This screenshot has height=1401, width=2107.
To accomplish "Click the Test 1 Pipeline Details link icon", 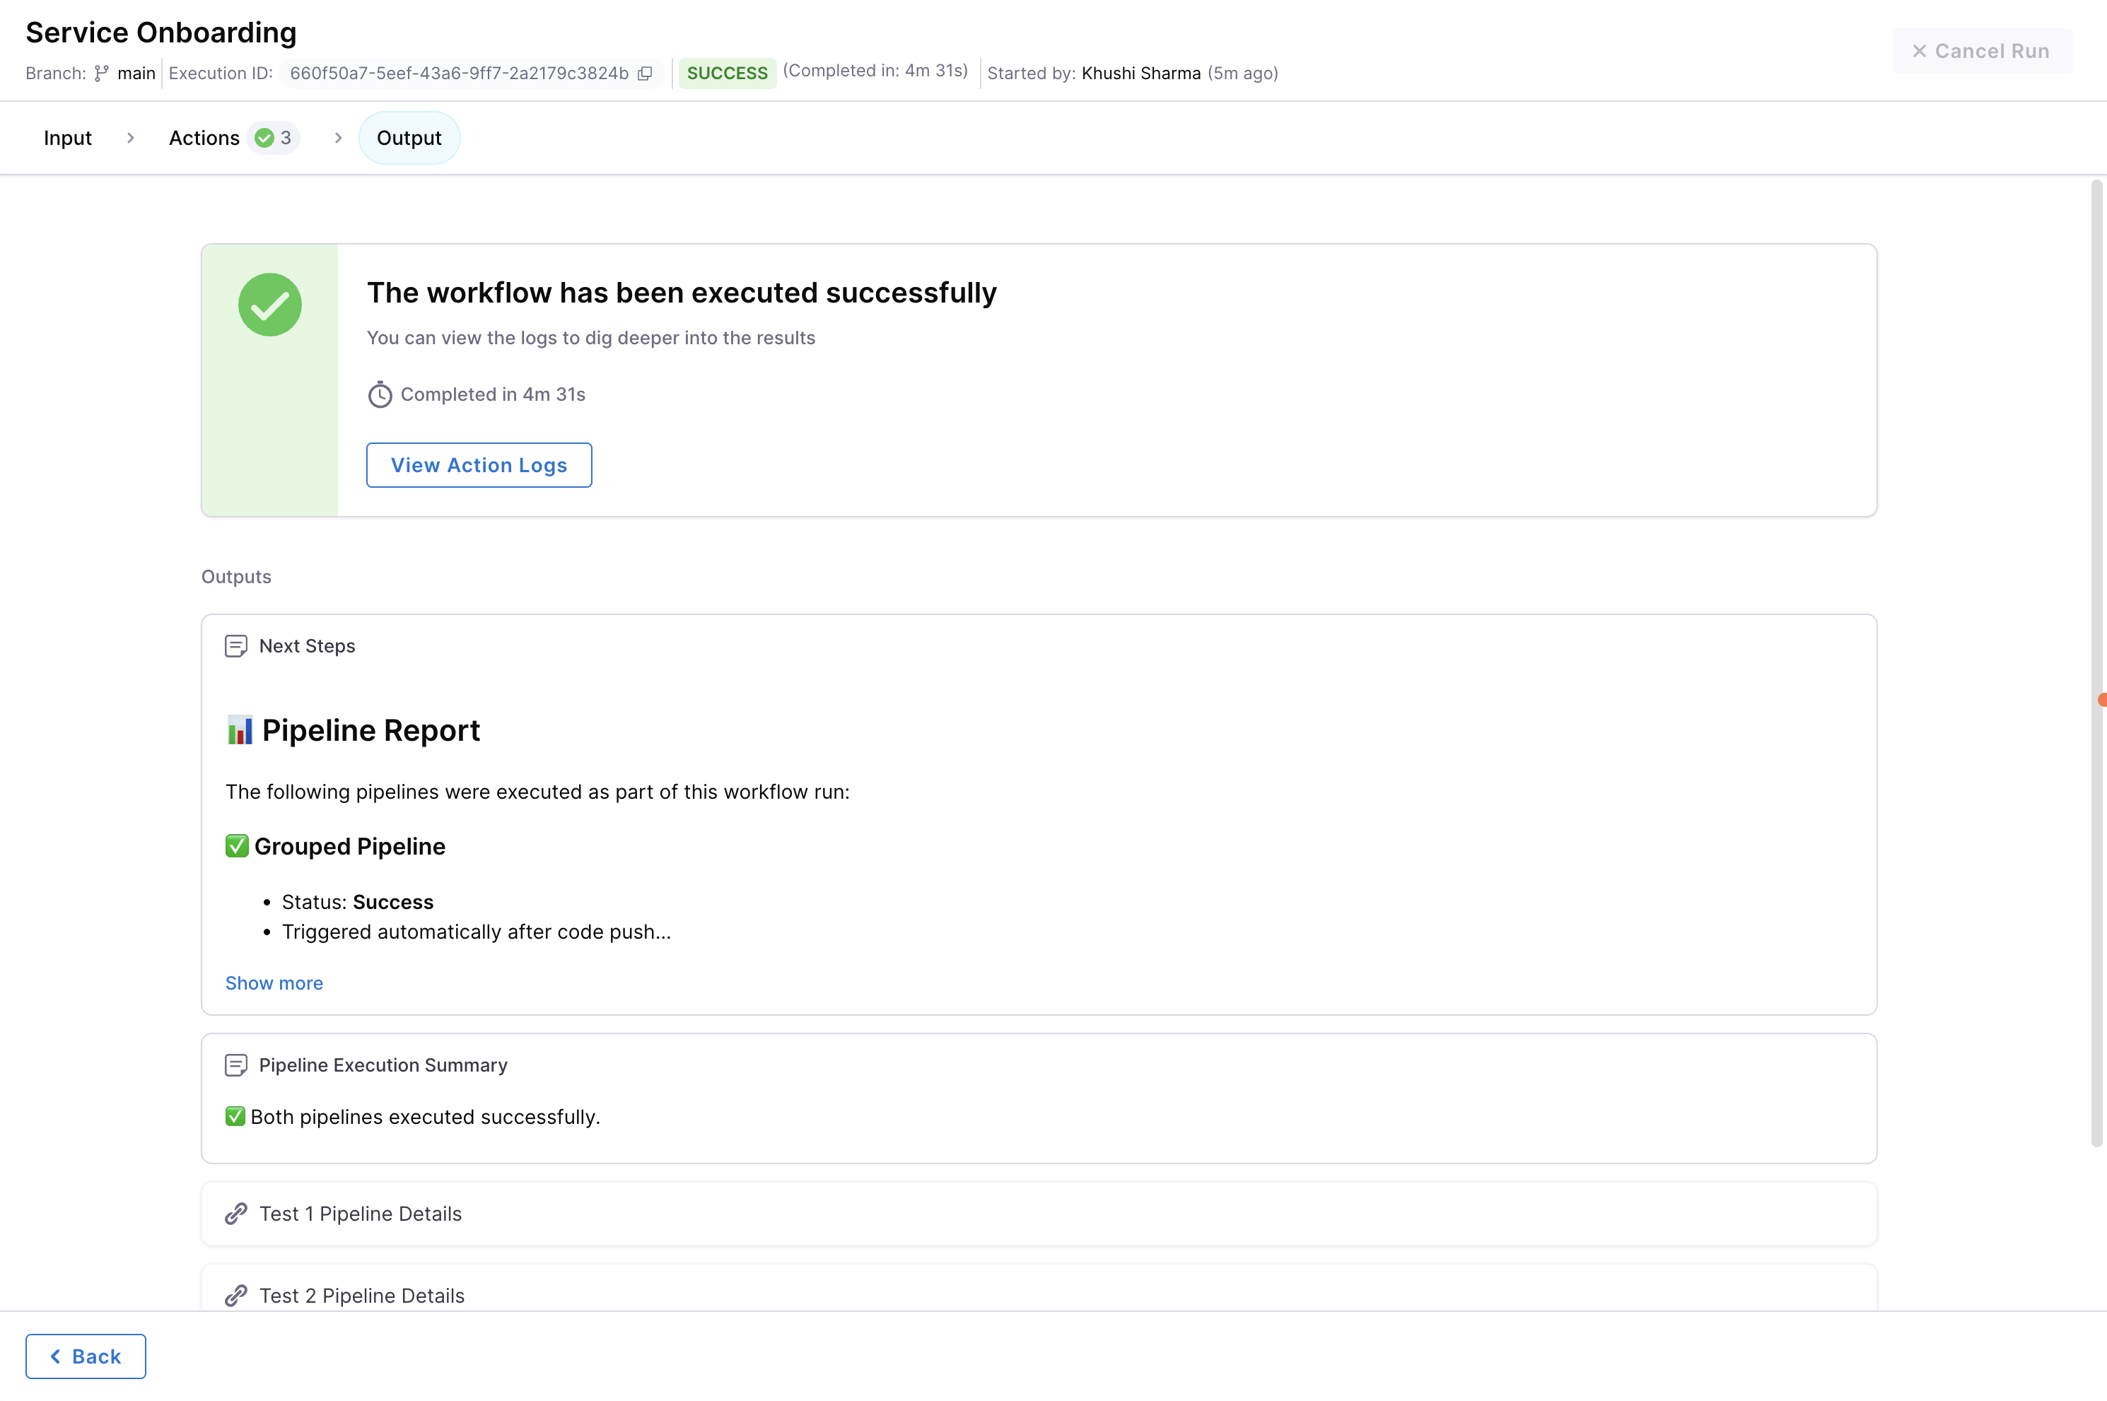I will 236,1214.
